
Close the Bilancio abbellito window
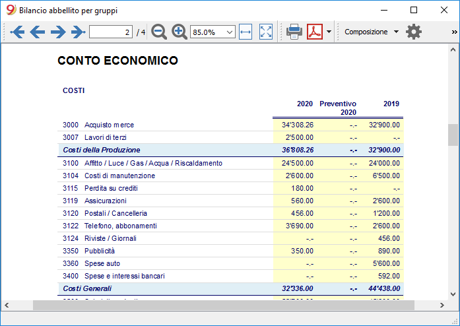point(444,10)
